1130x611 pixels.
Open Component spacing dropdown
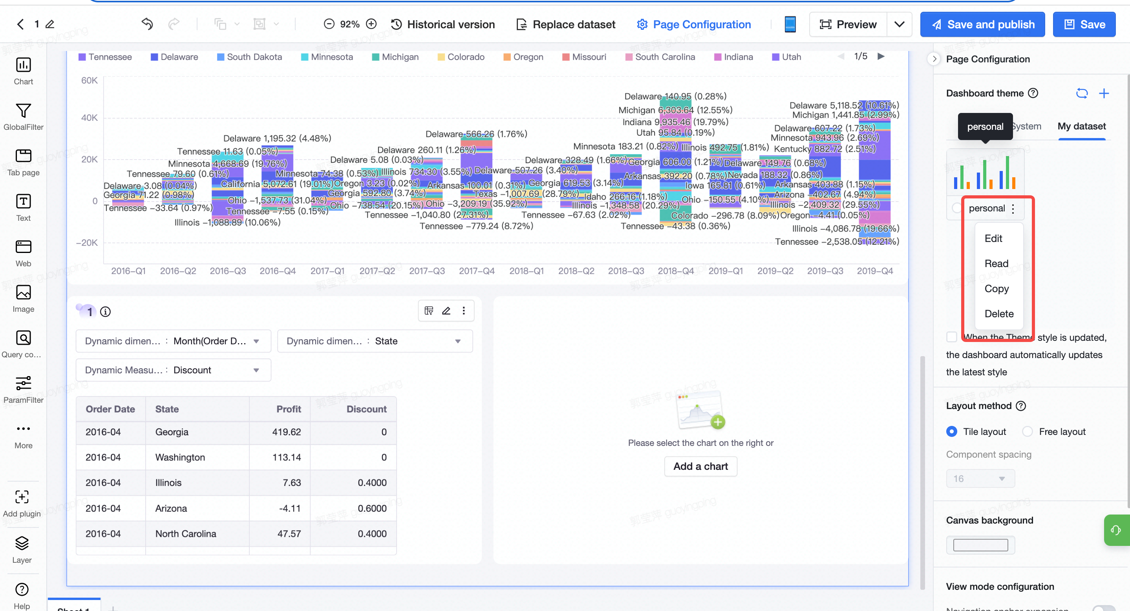pyautogui.click(x=980, y=478)
